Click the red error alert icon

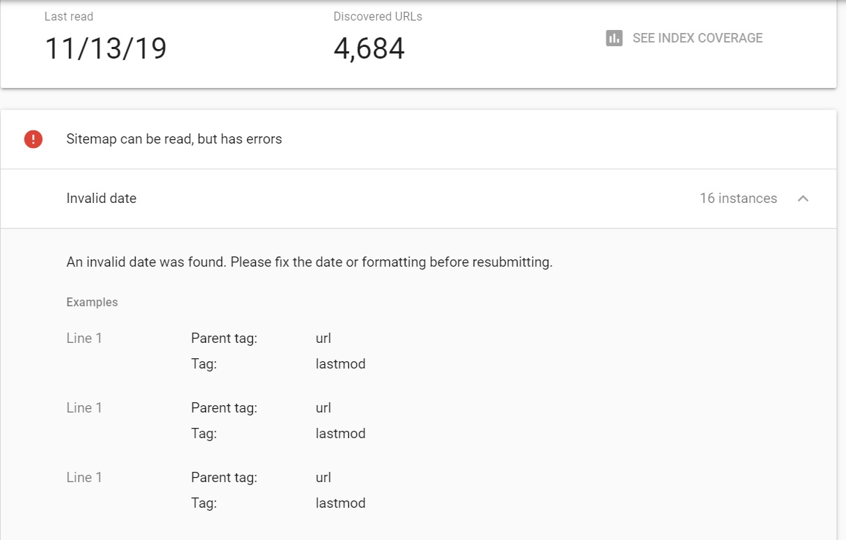click(33, 139)
